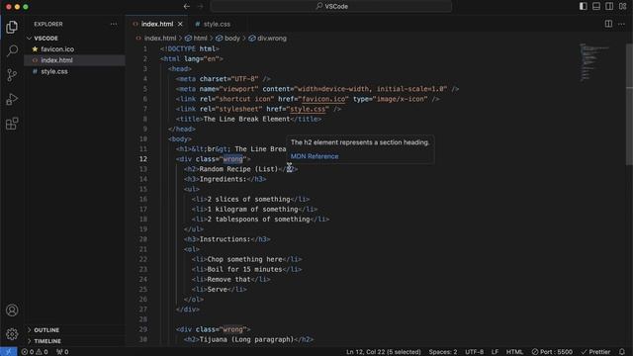Open favicon.ico in the Explorer
This screenshot has width=633, height=356.
57,48
